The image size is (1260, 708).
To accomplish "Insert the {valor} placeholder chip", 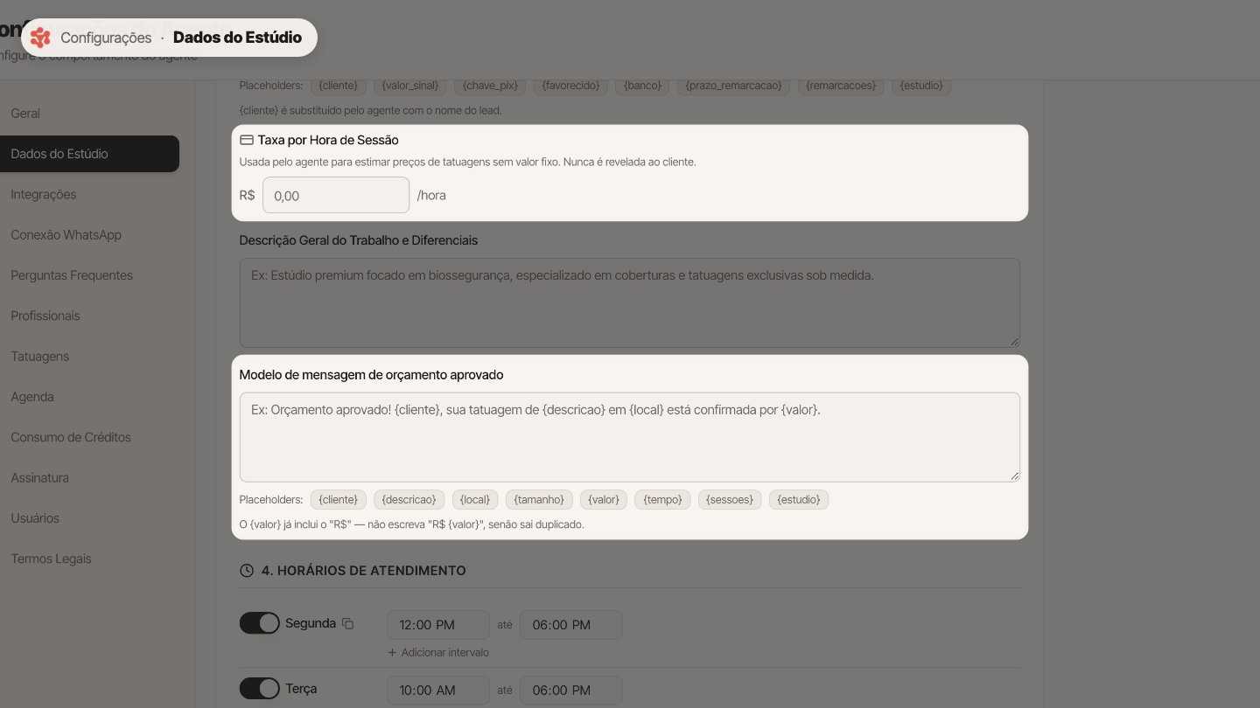I will (x=604, y=499).
